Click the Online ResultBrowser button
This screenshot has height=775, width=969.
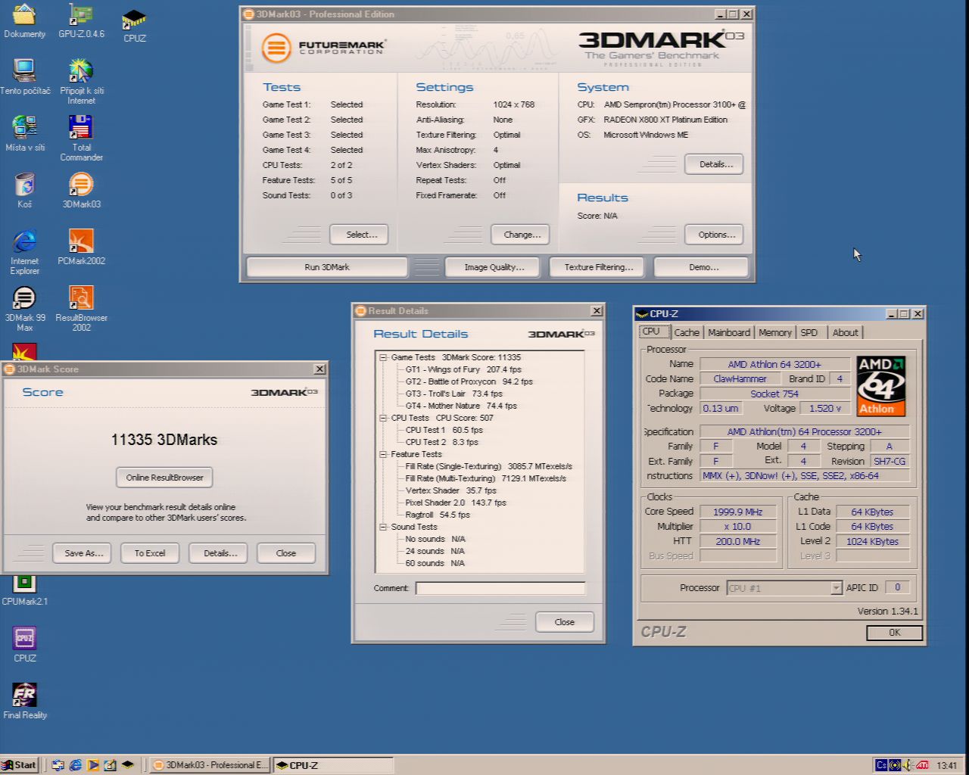coord(164,478)
